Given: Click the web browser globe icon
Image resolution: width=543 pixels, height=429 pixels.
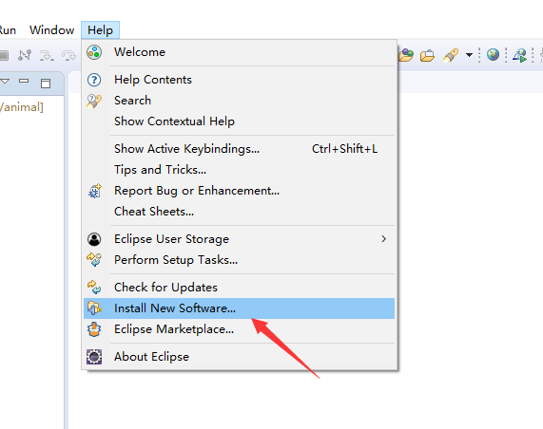Looking at the screenshot, I should 493,55.
